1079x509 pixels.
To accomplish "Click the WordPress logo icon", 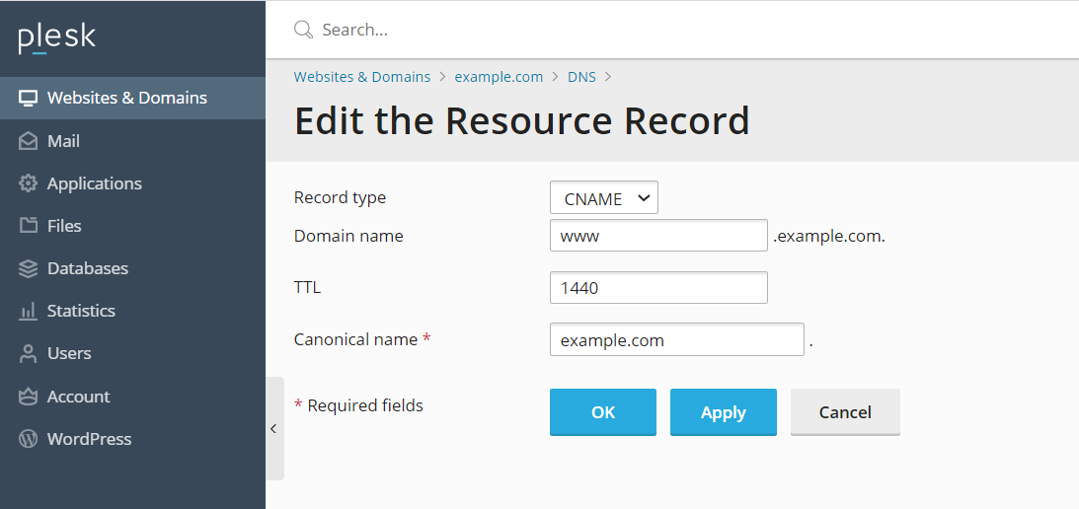I will point(29,439).
